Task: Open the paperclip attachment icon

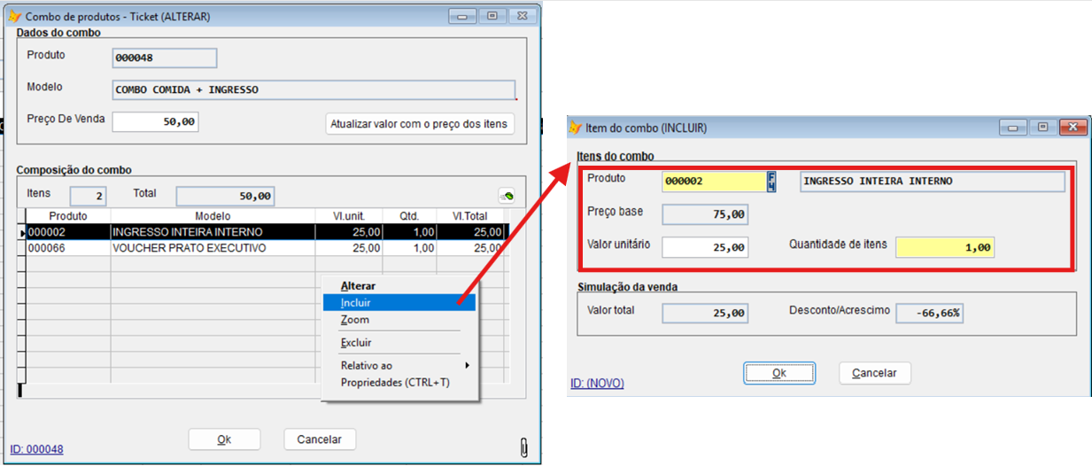Action: click(523, 447)
